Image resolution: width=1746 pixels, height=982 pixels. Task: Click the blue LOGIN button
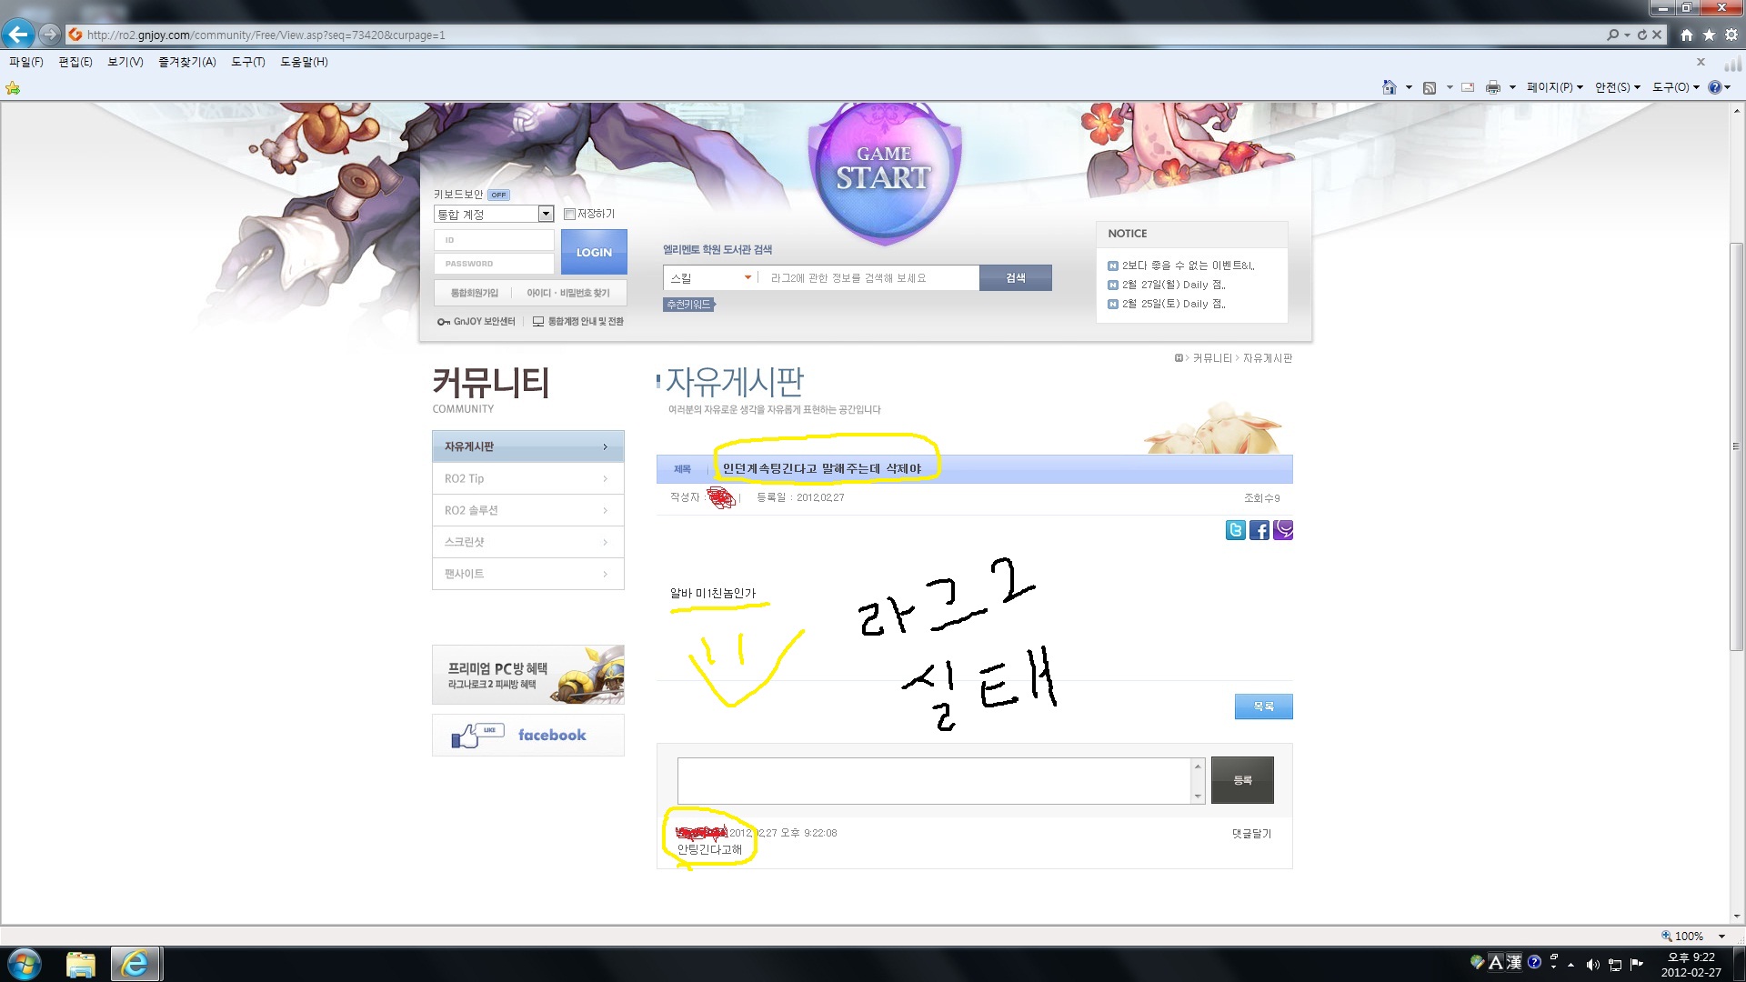tap(594, 252)
